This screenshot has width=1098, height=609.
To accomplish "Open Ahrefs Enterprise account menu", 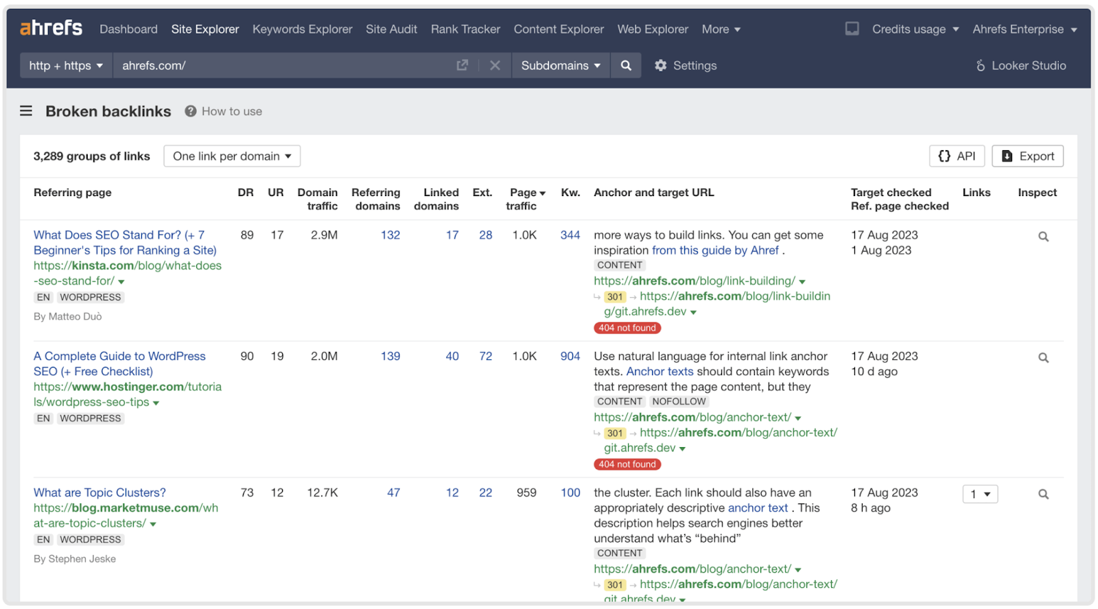I will (x=1025, y=29).
